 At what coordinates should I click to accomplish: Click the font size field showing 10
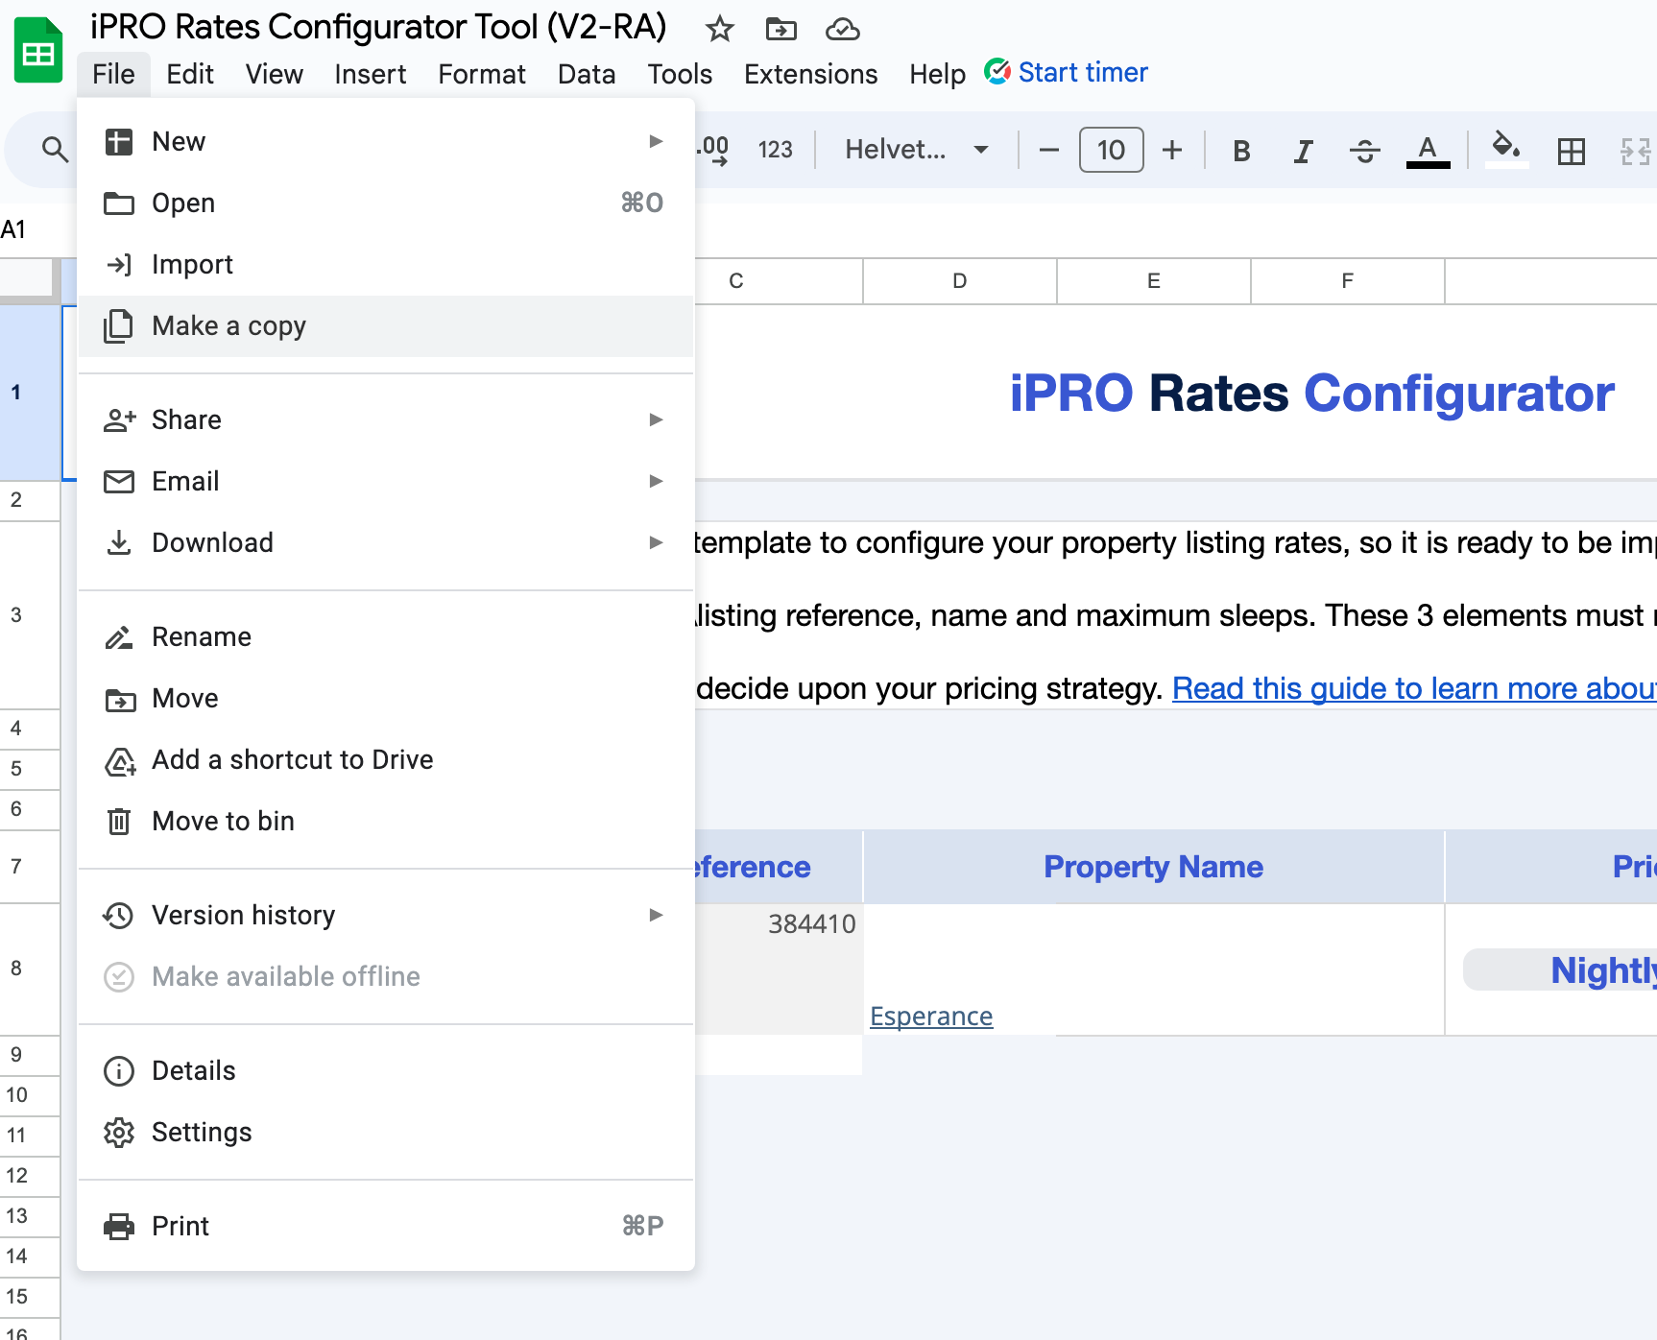click(1111, 150)
